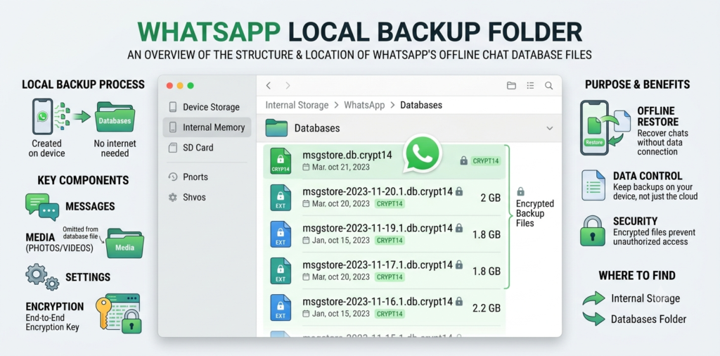
Task: Open SD Card in the sidebar
Action: (x=207, y=148)
